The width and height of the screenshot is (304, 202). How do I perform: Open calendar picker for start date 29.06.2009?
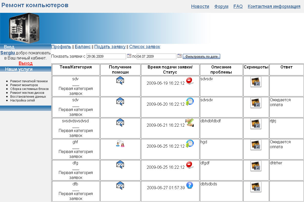129,56
